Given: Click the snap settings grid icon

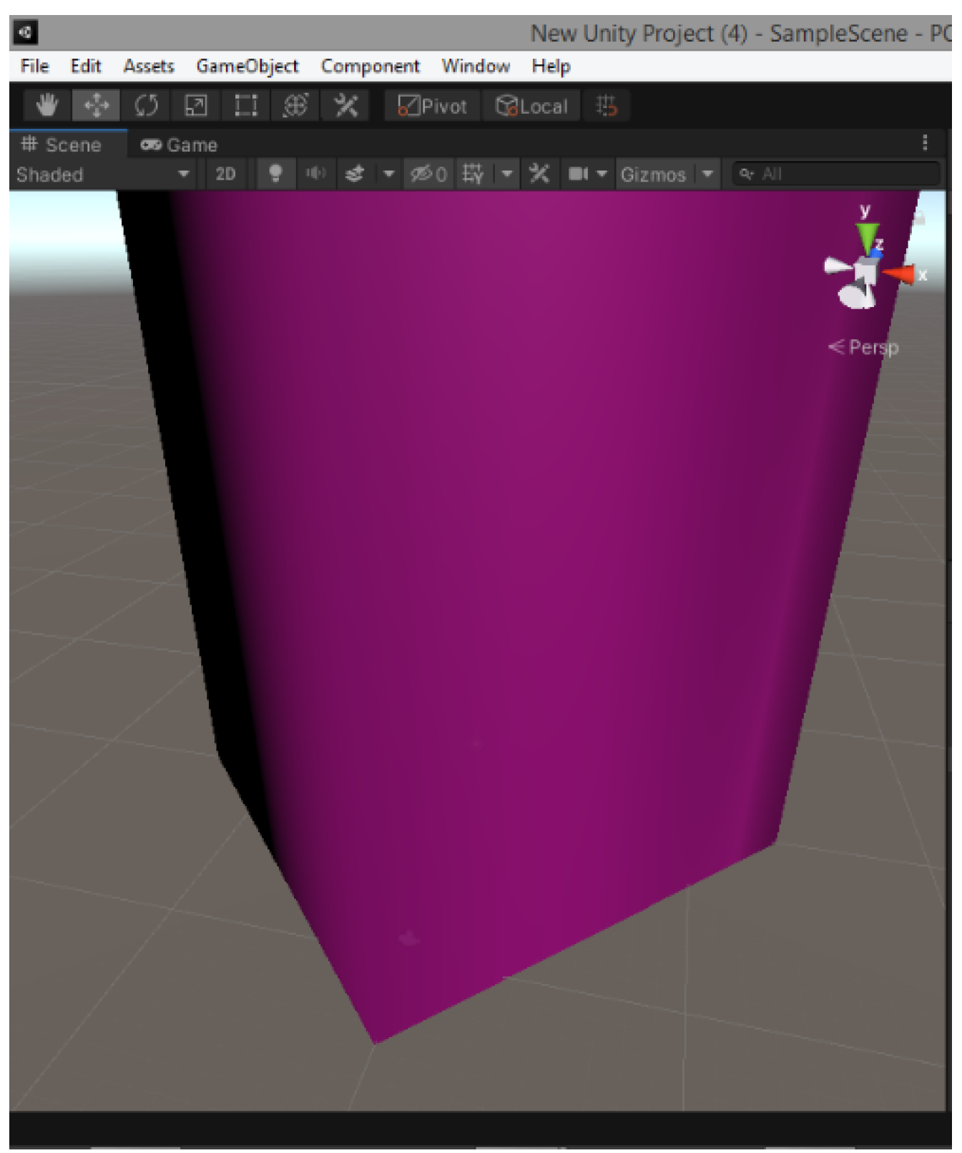Looking at the screenshot, I should pos(606,106).
